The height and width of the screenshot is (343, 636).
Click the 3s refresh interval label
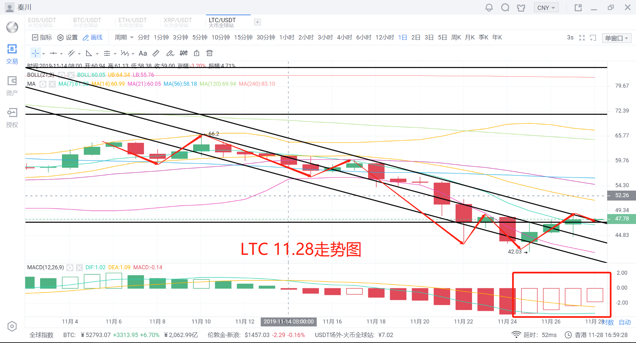click(x=570, y=37)
